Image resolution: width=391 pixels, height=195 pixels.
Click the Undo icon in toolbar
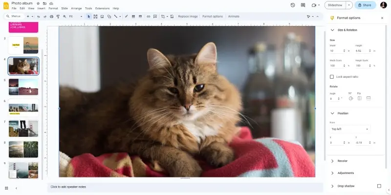point(39,17)
